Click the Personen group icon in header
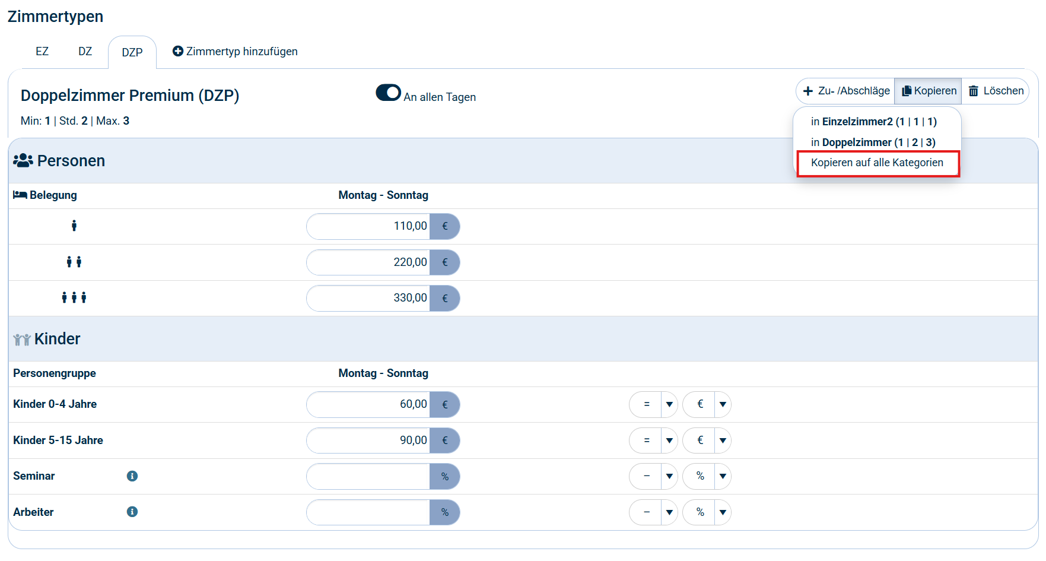This screenshot has width=1046, height=561. (23, 161)
